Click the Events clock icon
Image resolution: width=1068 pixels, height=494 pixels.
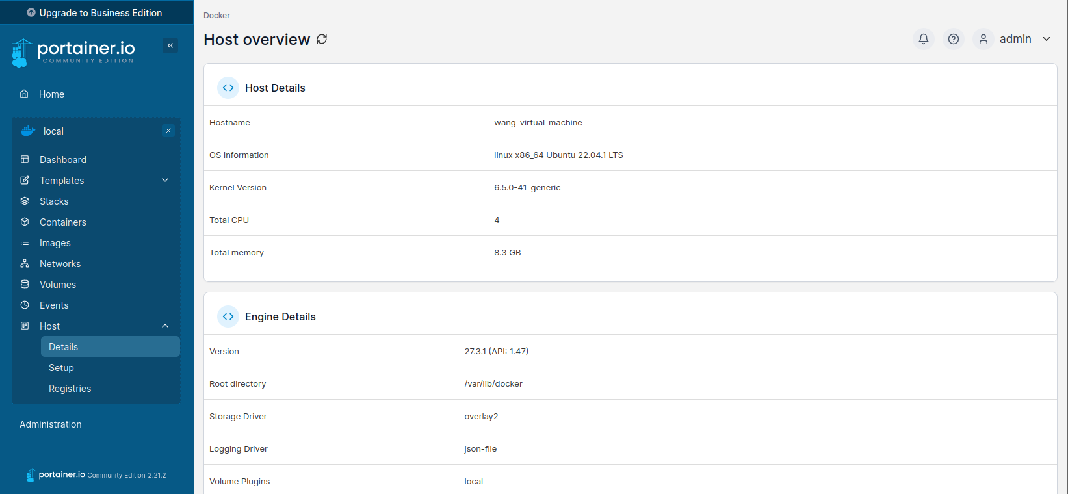pyautogui.click(x=25, y=305)
